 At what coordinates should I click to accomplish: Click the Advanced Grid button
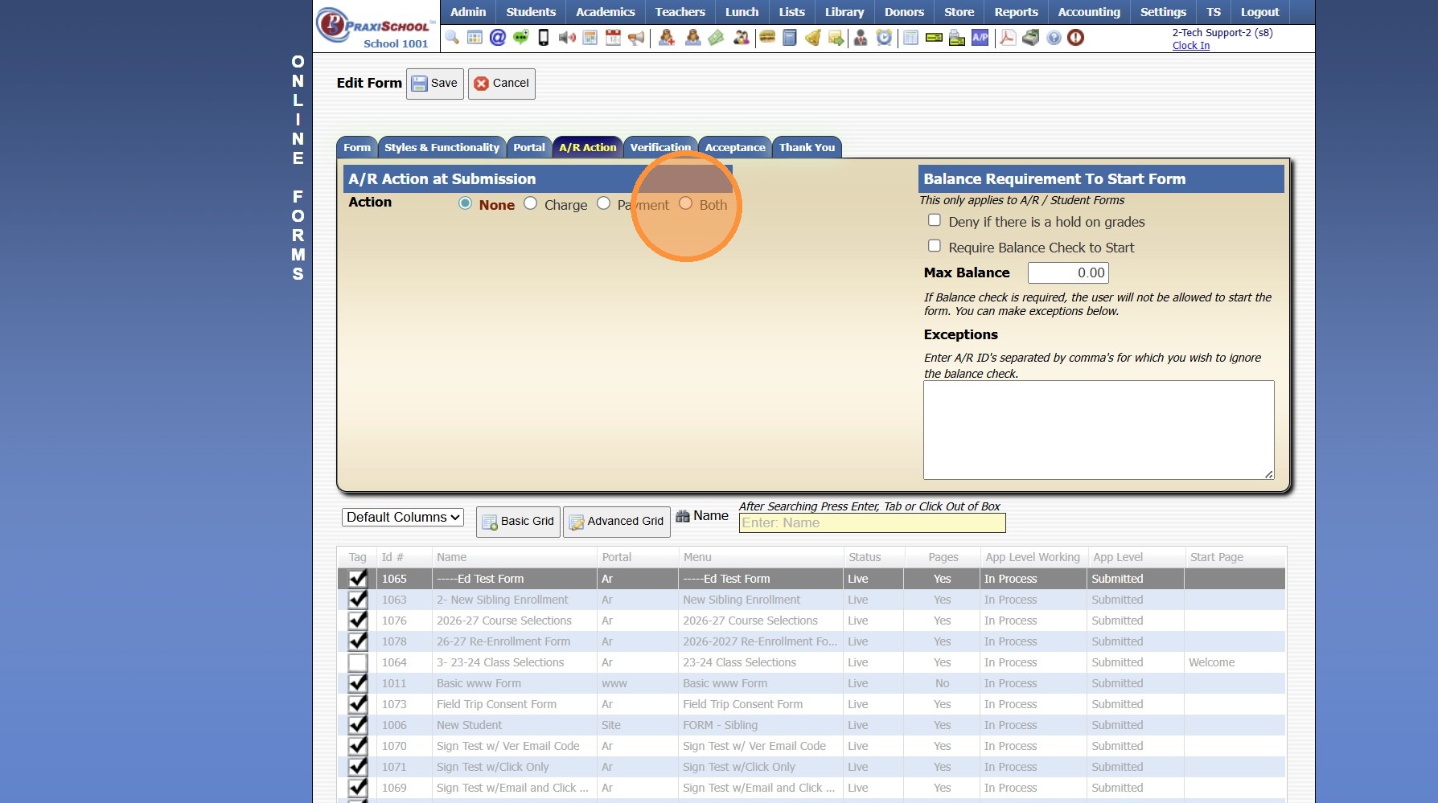617,522
